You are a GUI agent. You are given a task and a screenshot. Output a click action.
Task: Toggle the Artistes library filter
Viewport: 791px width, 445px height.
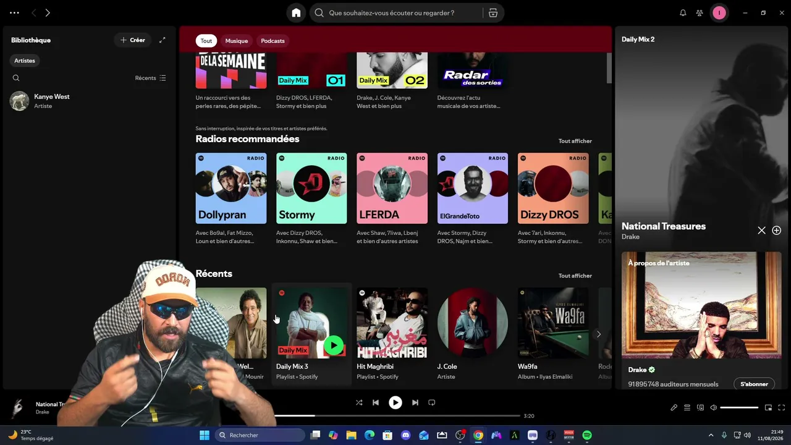25,61
